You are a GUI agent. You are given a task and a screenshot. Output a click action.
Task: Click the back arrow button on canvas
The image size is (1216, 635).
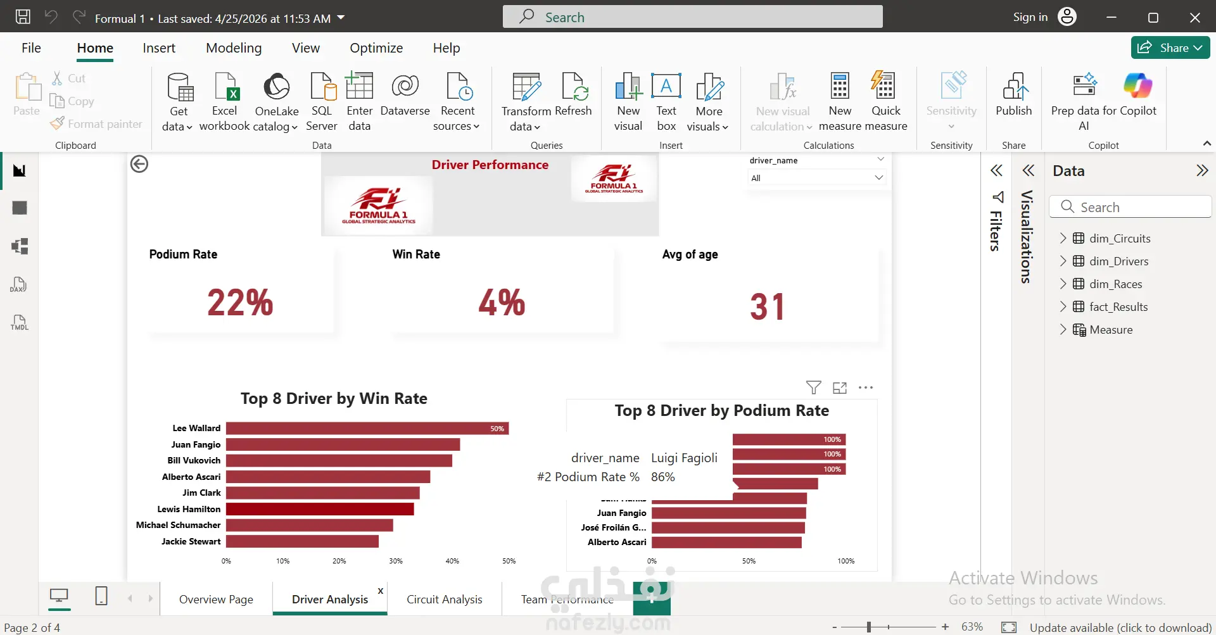click(139, 164)
